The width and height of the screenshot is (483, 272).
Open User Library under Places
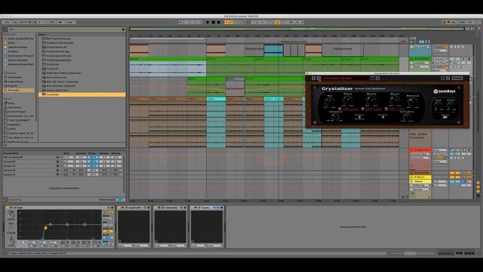pos(14,107)
